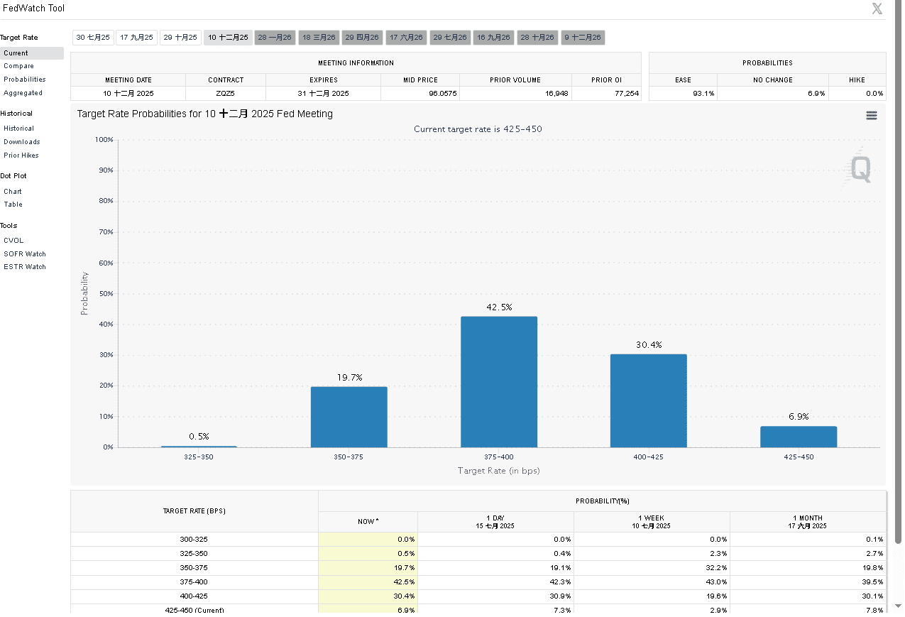Click the X (Twitter) share icon
The height and width of the screenshot is (617, 905).
click(x=877, y=9)
